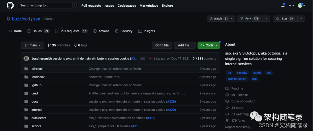This screenshot has height=131, width=313.
Task: Open MIT license link
Action: click(236, 95)
